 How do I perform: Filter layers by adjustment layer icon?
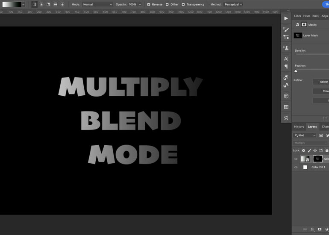[327, 135]
